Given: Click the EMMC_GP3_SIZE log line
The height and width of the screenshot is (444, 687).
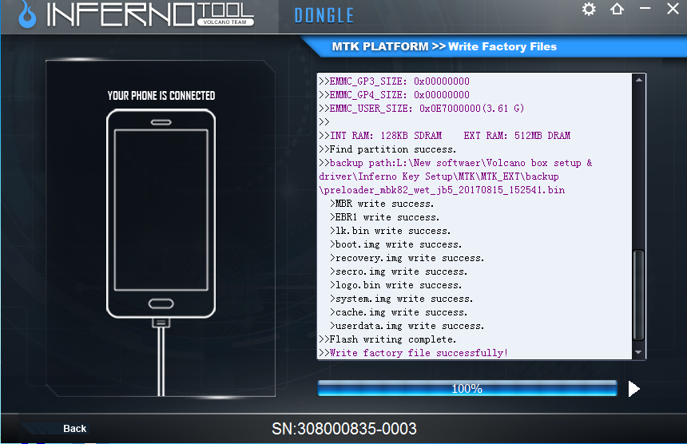Looking at the screenshot, I should point(395,81).
